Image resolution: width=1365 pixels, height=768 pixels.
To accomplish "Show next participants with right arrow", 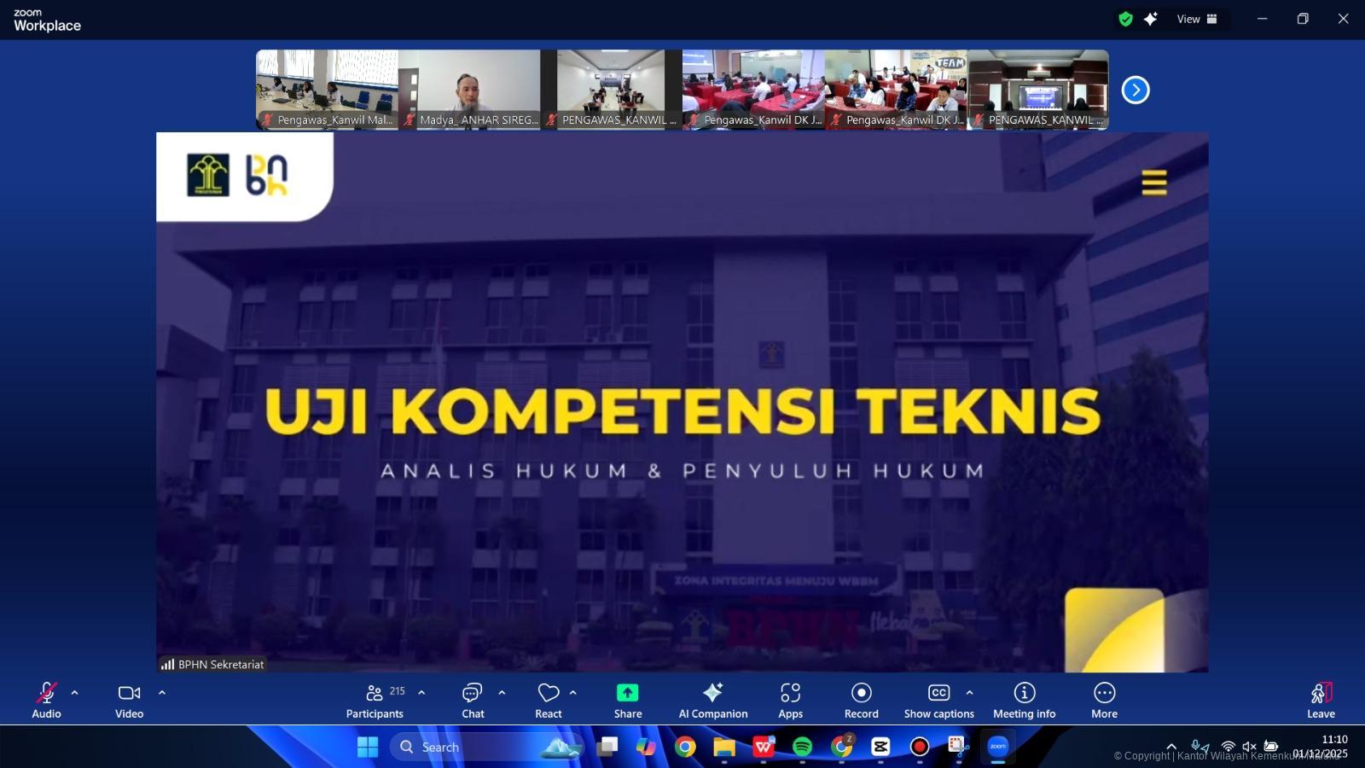I will (x=1136, y=90).
